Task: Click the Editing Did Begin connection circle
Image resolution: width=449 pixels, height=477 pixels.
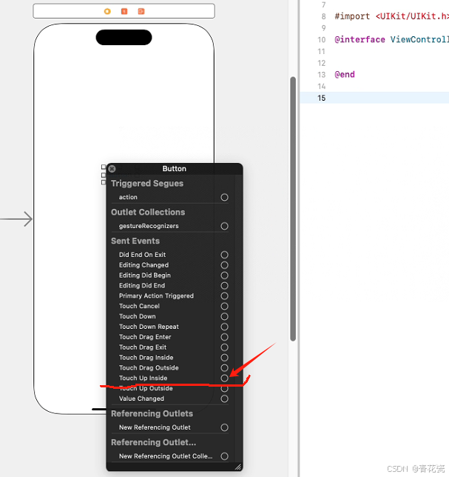Action: (225, 276)
